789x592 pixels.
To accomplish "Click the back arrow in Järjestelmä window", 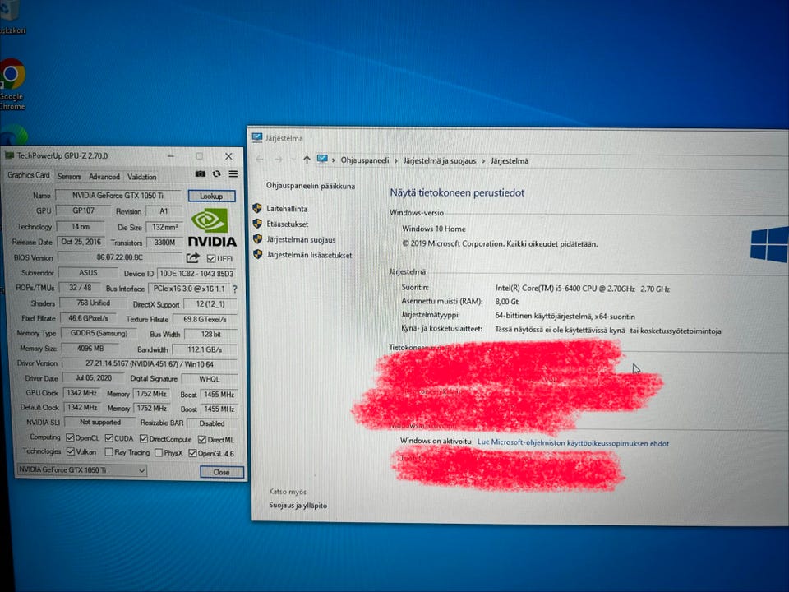I will tap(260, 159).
